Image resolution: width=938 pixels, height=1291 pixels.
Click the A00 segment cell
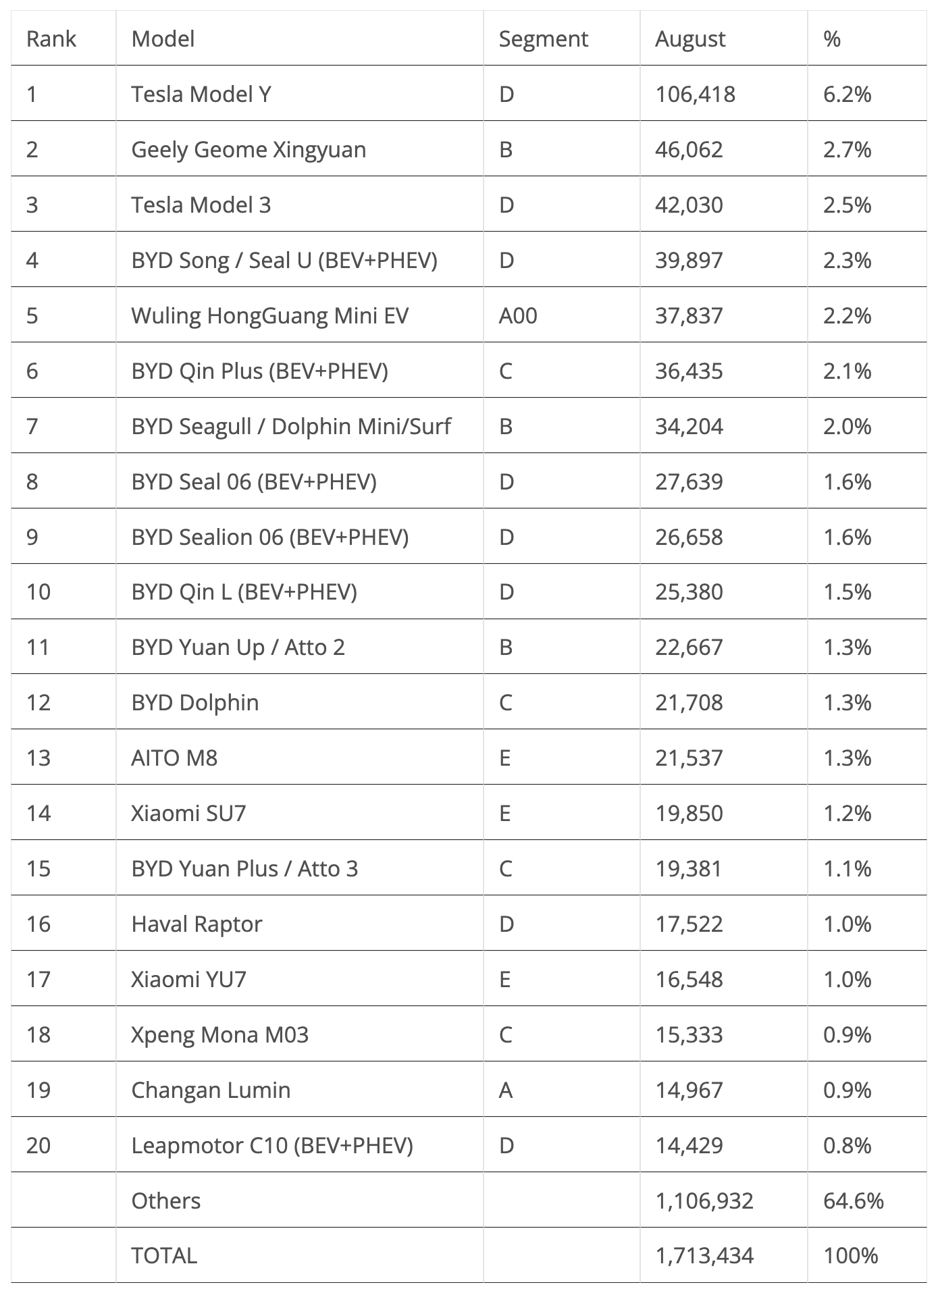coord(518,315)
